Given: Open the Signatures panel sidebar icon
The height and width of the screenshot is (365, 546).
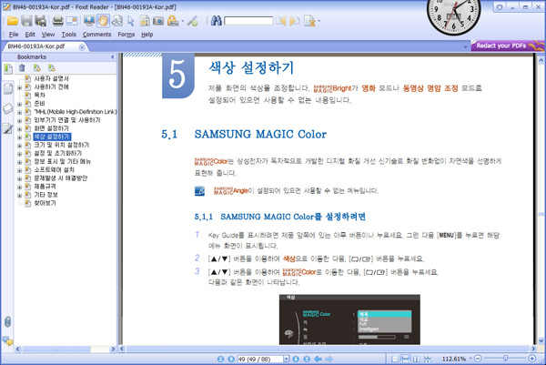Looking at the screenshot, I should 7,128.
